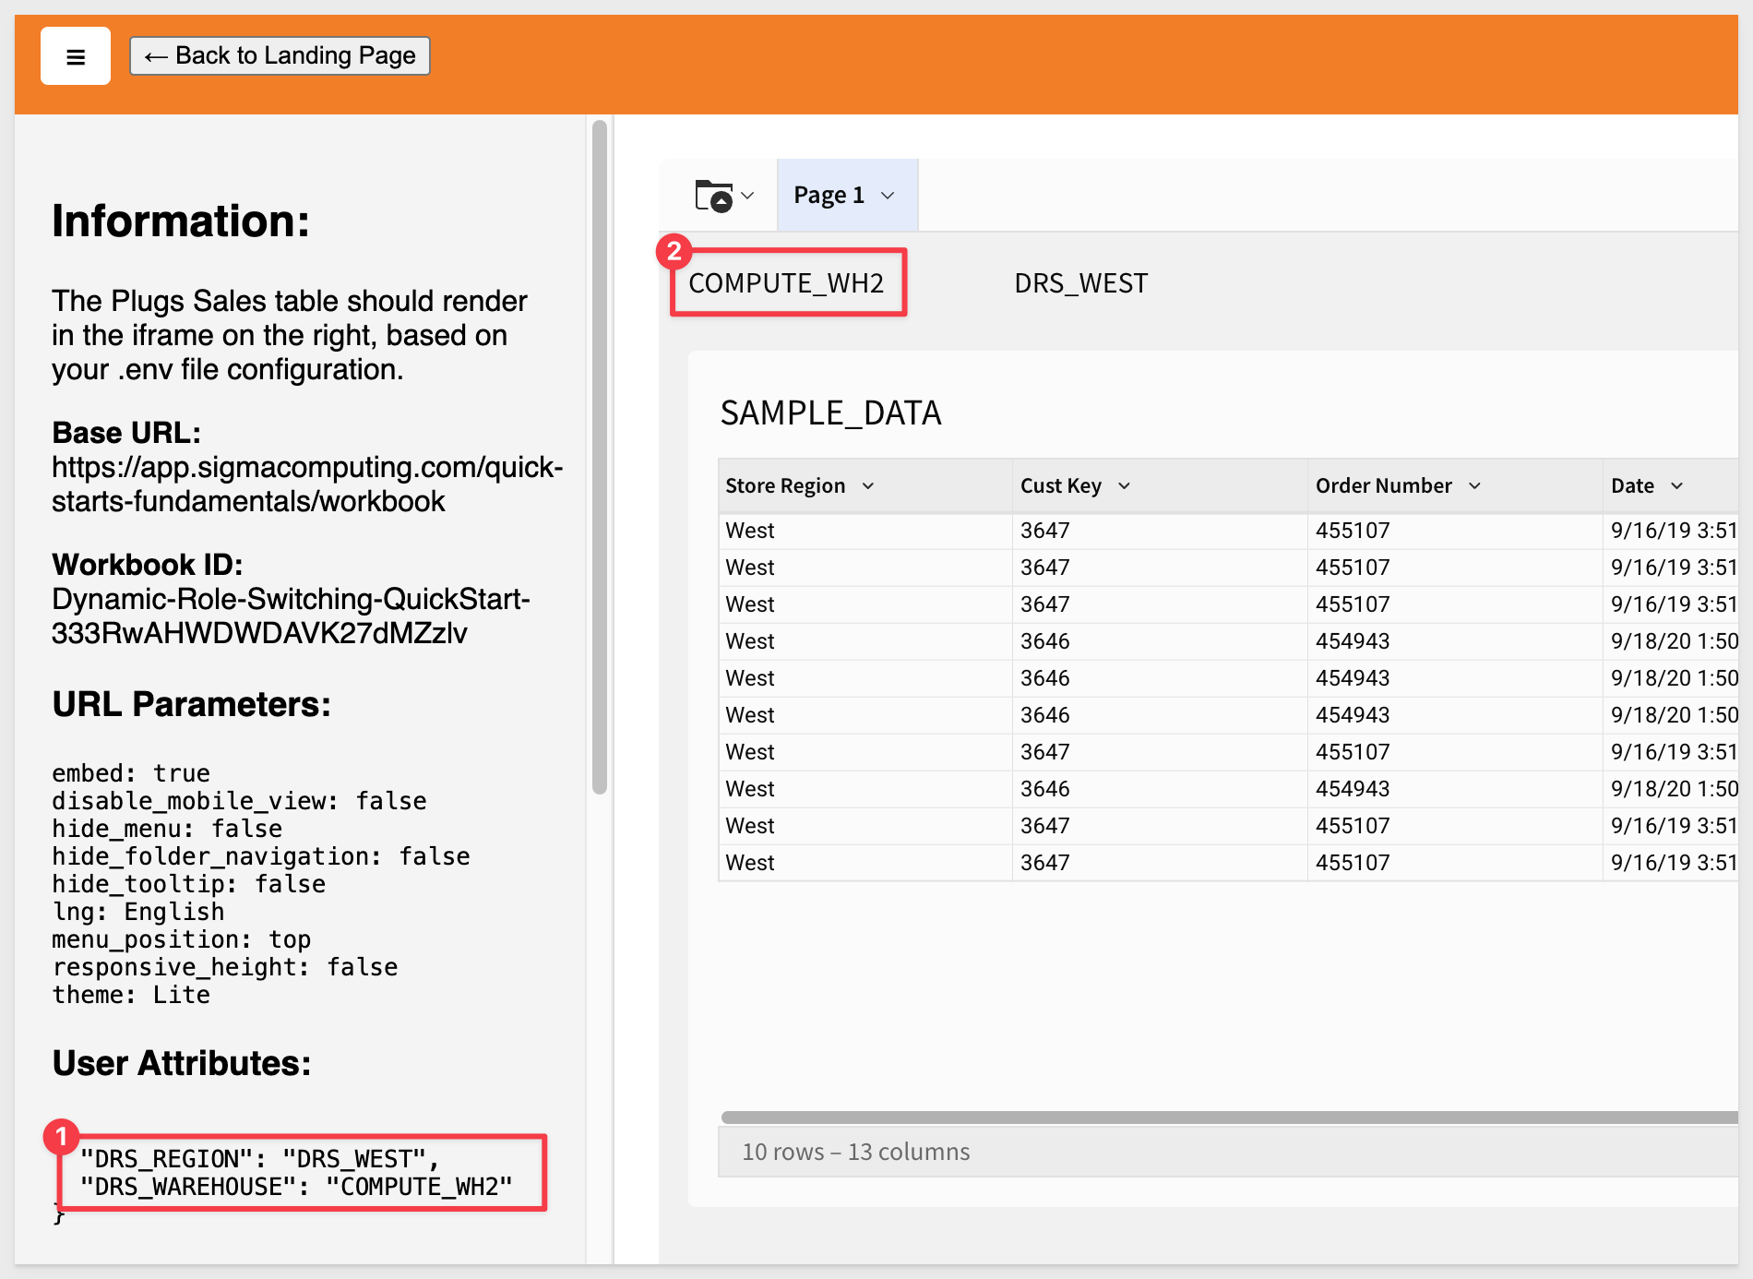Click the date cell in the first row

click(x=1671, y=531)
